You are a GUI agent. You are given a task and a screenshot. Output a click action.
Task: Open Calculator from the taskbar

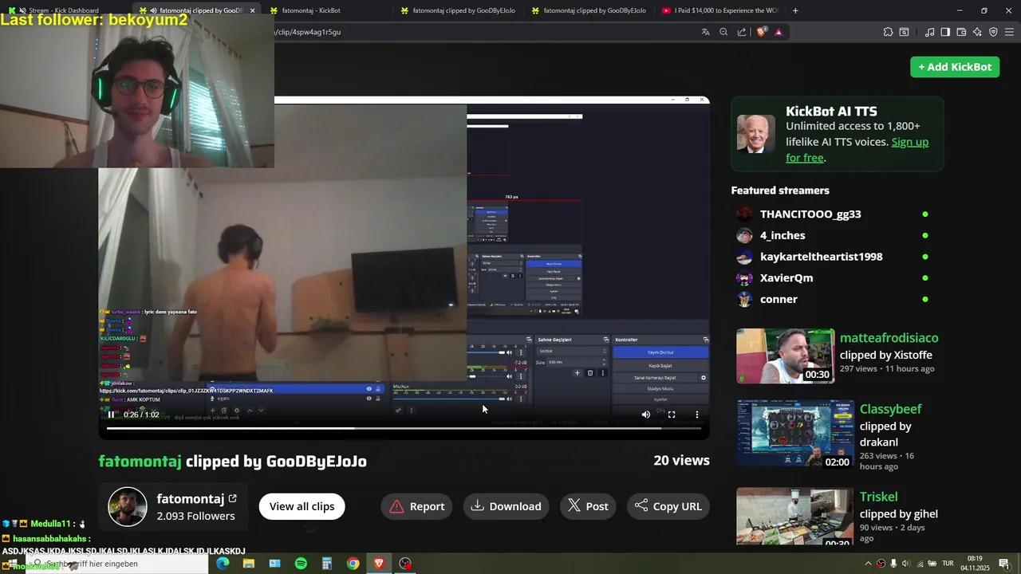(327, 564)
